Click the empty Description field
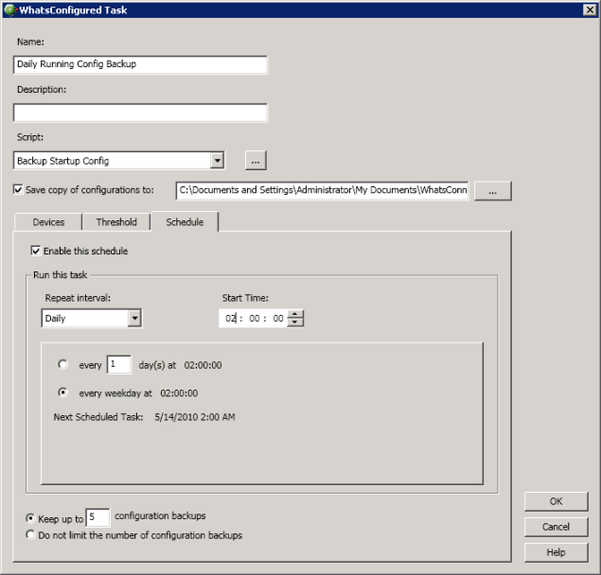 click(140, 113)
